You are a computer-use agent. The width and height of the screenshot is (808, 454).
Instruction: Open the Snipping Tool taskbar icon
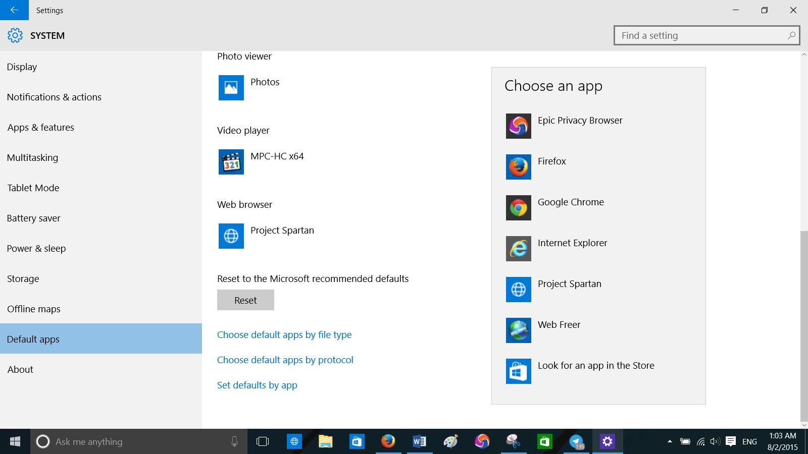513,441
